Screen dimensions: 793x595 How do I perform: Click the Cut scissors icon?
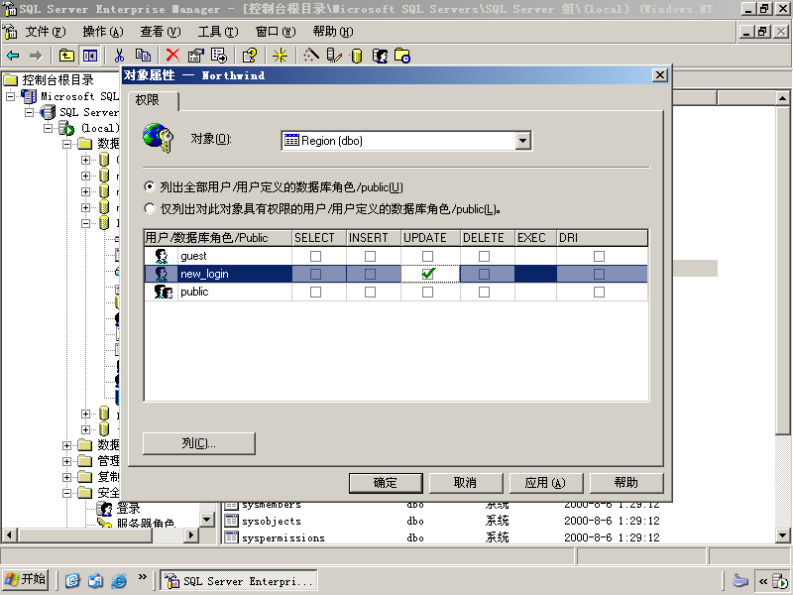click(119, 56)
